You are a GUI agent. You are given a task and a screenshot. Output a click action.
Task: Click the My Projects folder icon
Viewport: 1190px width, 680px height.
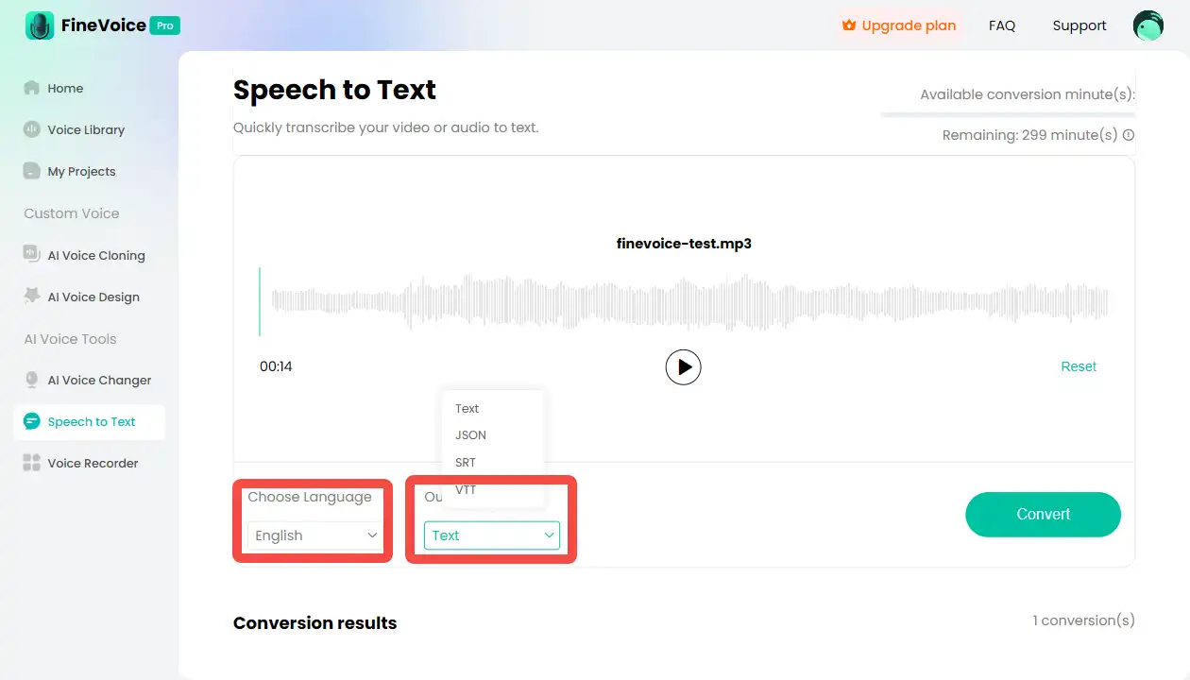tap(32, 171)
